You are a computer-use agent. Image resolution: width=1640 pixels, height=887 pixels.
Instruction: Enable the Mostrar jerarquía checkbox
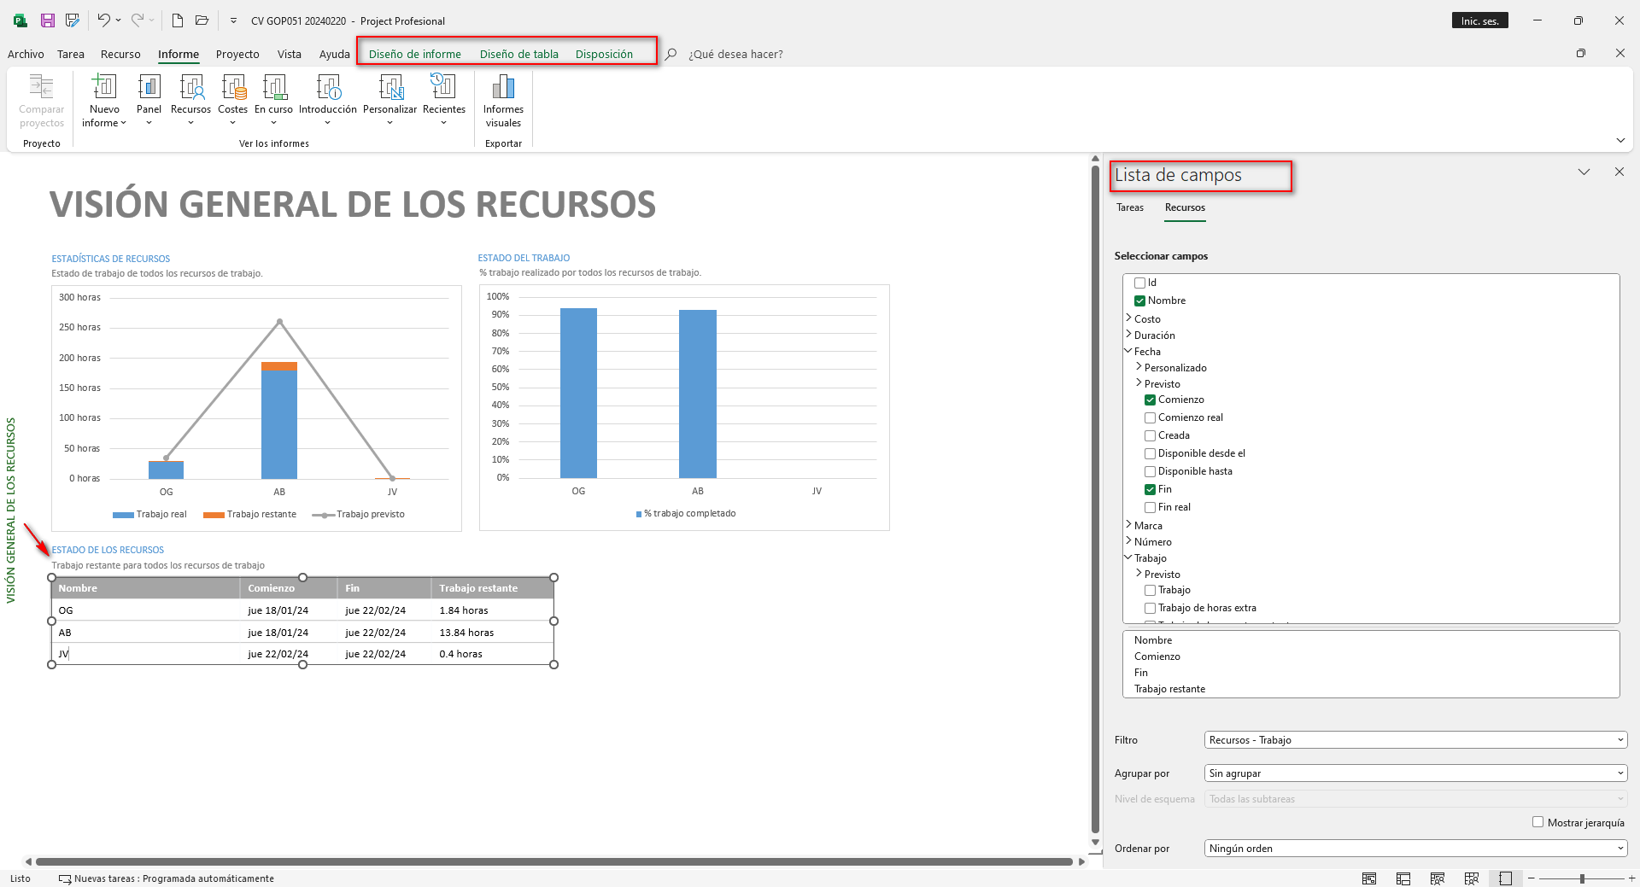(1537, 822)
